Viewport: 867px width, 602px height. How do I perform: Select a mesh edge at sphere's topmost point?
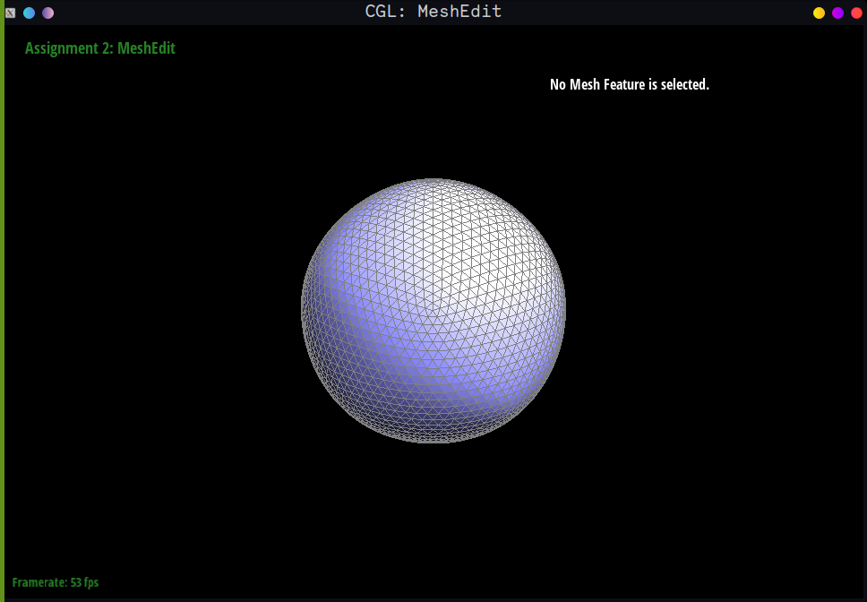pos(433,179)
